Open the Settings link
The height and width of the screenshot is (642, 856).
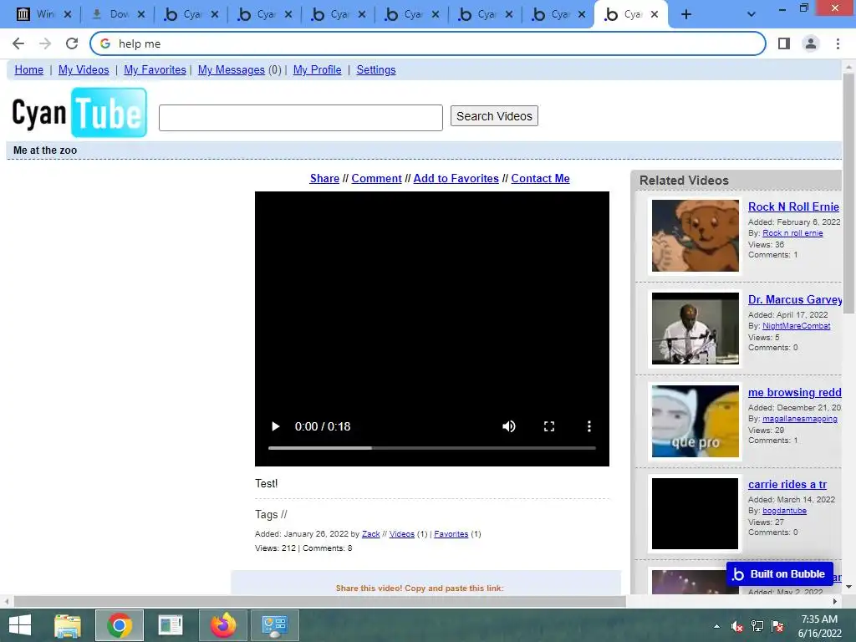[x=376, y=70]
